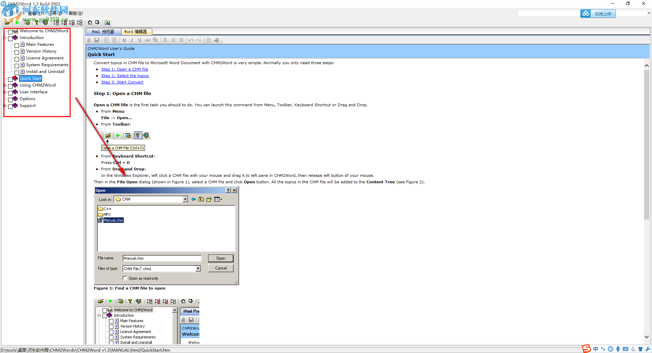Click the scrollbar down arrow in content pane
Screen dimensions: 652x353
647,337
